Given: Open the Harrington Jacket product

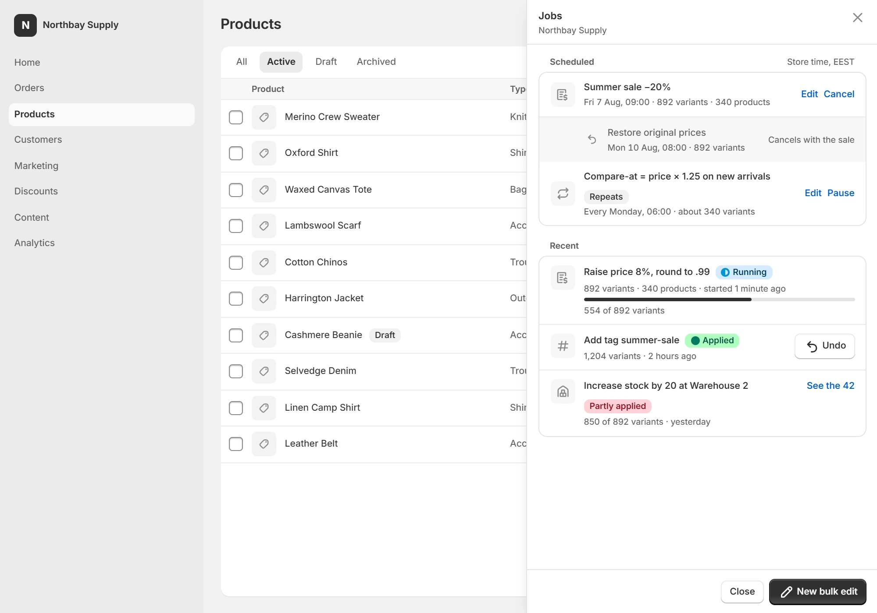Looking at the screenshot, I should pos(324,298).
